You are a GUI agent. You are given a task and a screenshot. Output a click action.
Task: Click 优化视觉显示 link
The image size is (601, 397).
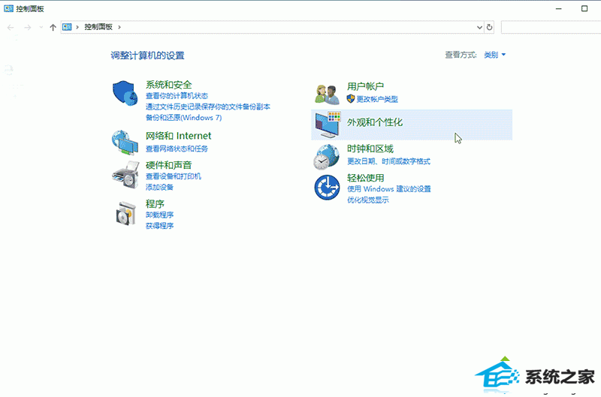[368, 200]
